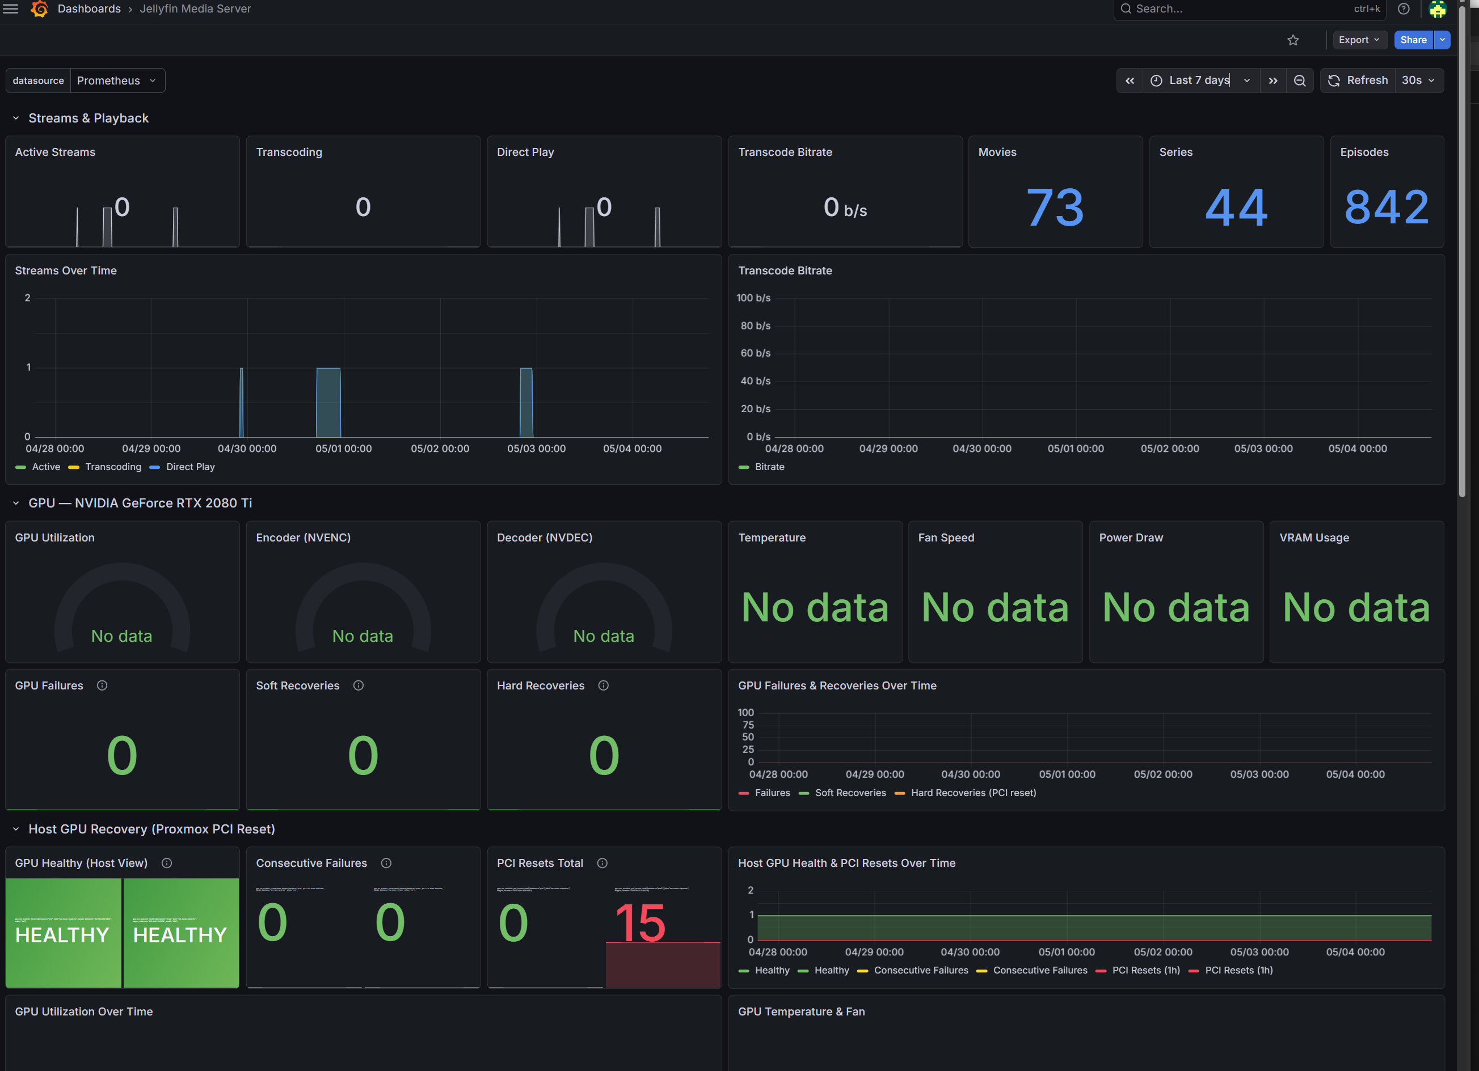Click the Transcoding legend yellow swatch

[x=74, y=467]
